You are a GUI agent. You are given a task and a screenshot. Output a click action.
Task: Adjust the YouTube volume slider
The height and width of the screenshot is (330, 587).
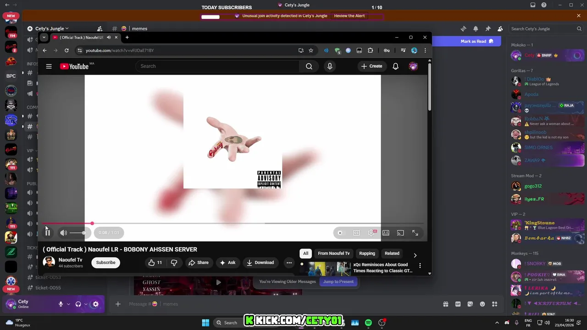[x=77, y=233]
